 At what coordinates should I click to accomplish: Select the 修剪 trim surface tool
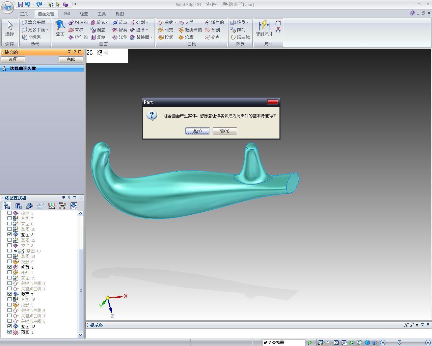coord(120,30)
